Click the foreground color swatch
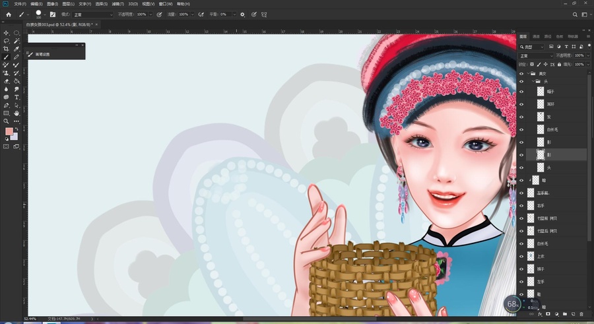594x324 pixels. click(x=9, y=131)
